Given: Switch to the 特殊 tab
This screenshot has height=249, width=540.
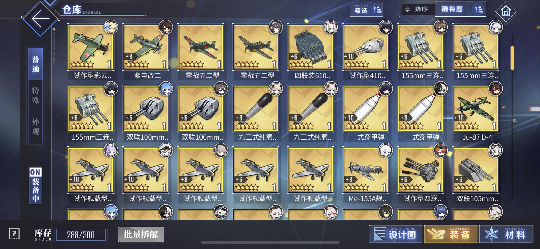Looking at the screenshot, I should click(x=36, y=95).
